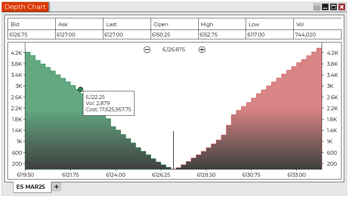Click the 6126.25 x-axis label
348x197 pixels.
click(161, 175)
